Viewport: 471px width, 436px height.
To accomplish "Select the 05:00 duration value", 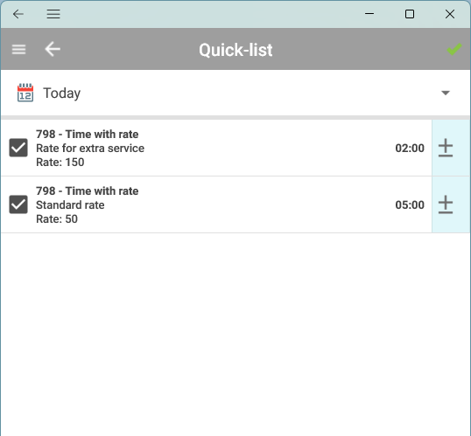I will click(410, 204).
